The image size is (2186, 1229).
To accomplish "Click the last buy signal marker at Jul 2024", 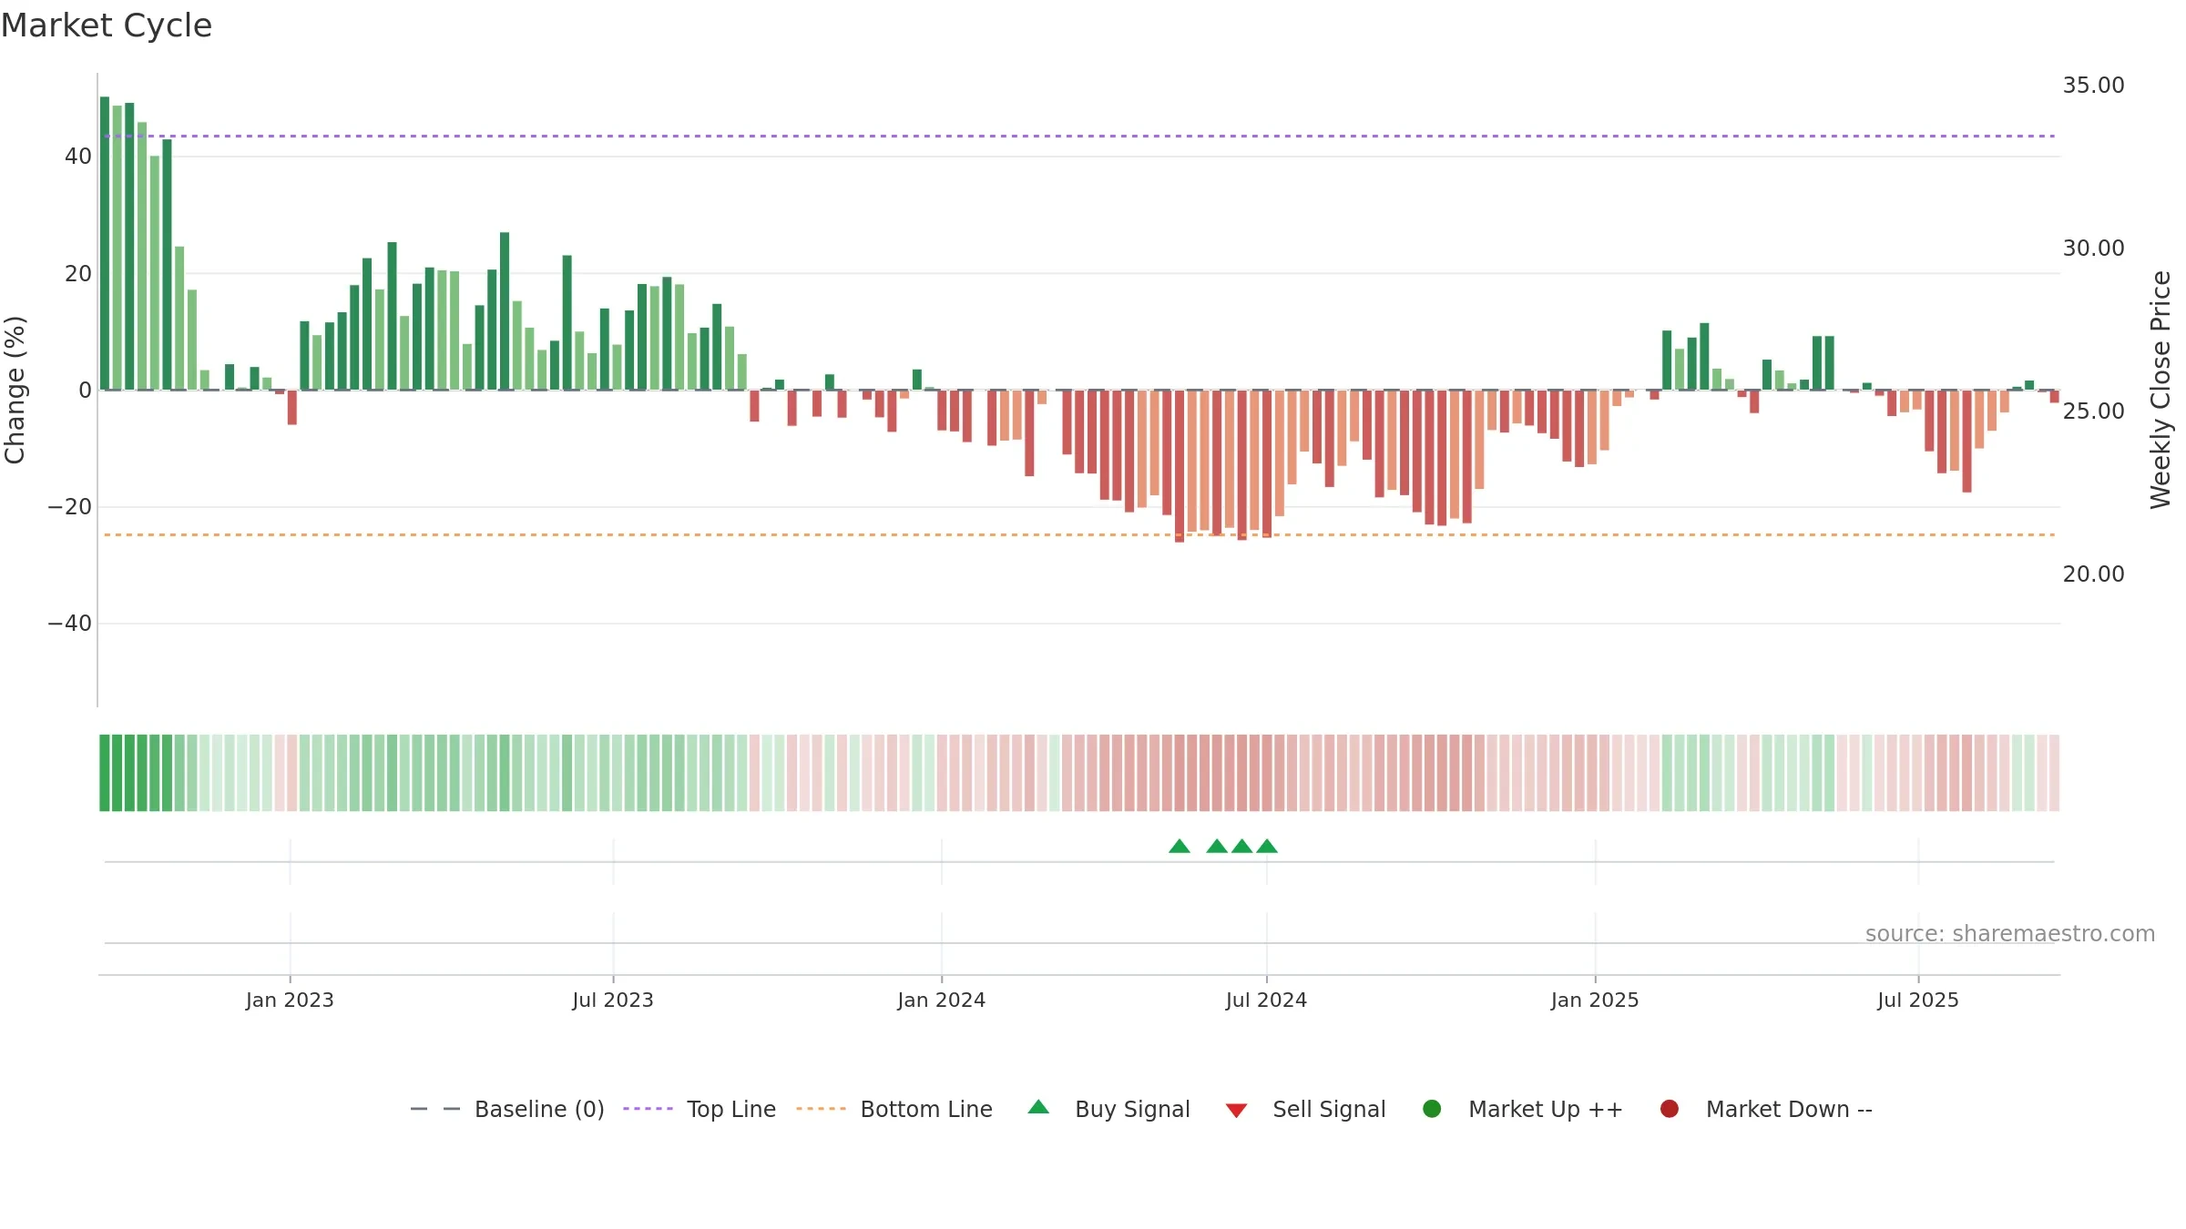I will point(1267,847).
